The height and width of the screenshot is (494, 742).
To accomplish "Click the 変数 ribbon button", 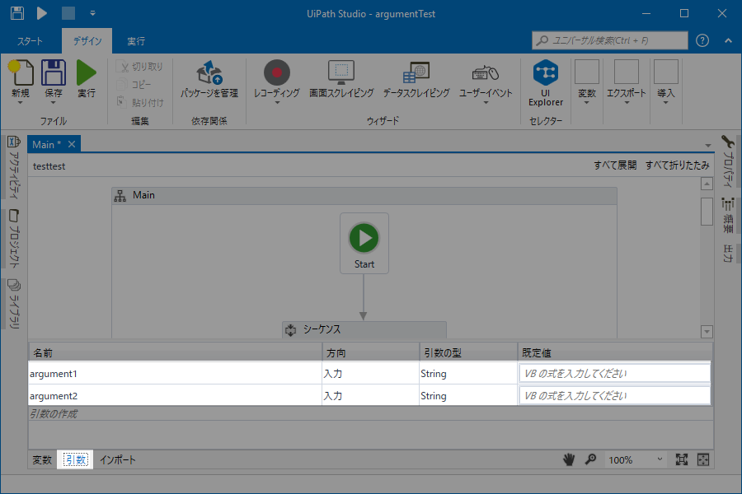I will point(587,78).
